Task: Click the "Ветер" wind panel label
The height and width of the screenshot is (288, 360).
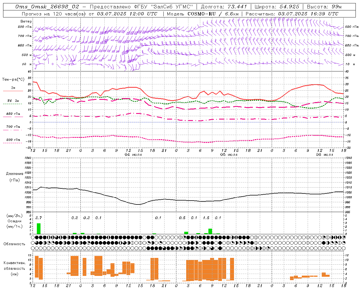Action: (26, 21)
